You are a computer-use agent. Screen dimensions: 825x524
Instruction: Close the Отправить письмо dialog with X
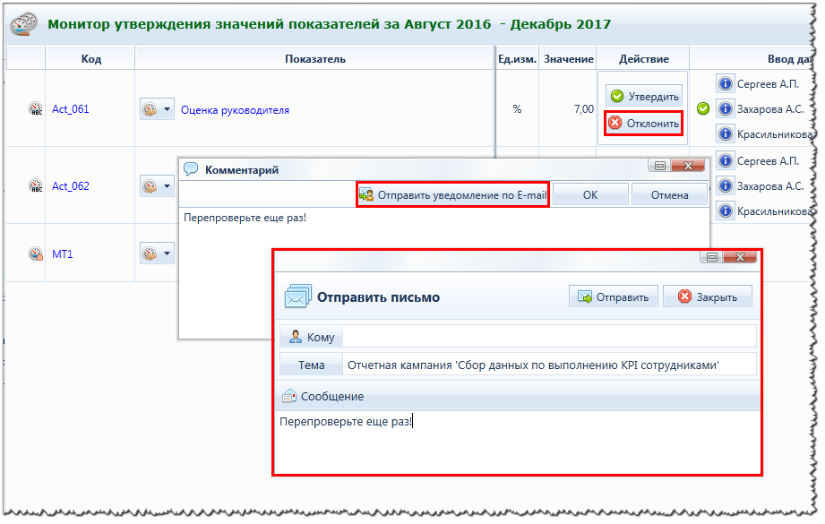[740, 257]
